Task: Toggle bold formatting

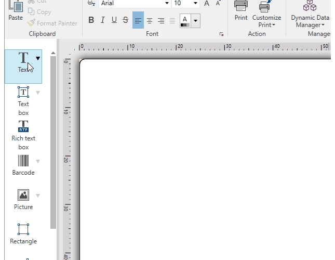Action: (91, 20)
